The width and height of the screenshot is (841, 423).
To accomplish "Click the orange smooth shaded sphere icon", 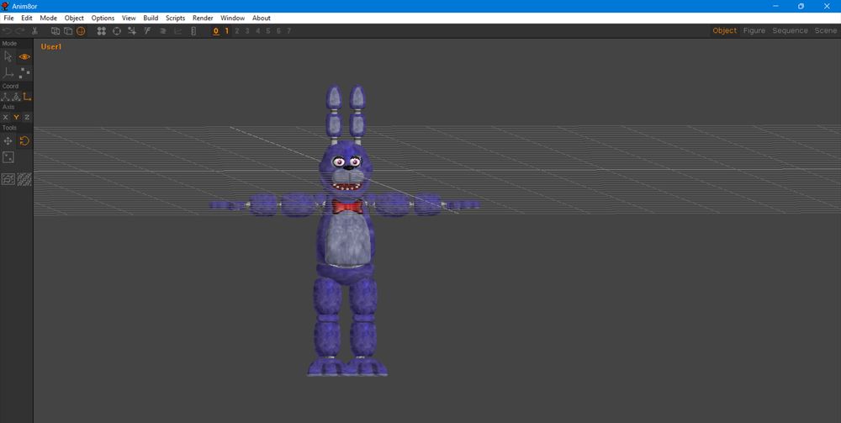I will click(x=81, y=31).
